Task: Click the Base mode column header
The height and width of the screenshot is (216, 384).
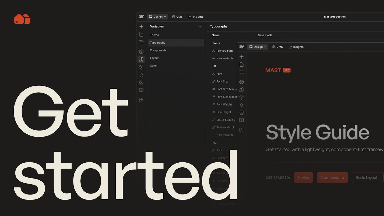Action: tap(265, 35)
